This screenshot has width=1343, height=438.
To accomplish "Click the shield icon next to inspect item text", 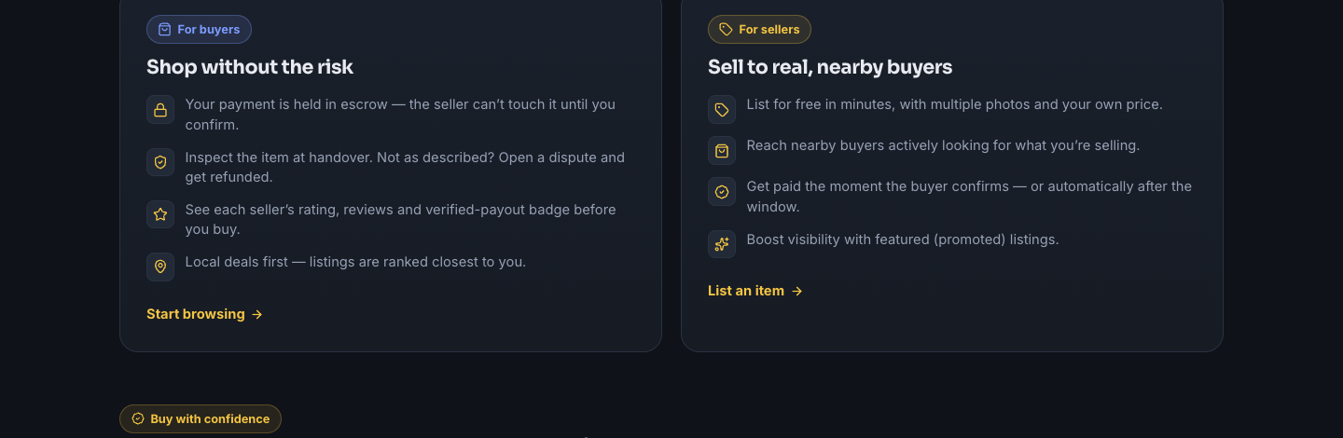I will [160, 162].
